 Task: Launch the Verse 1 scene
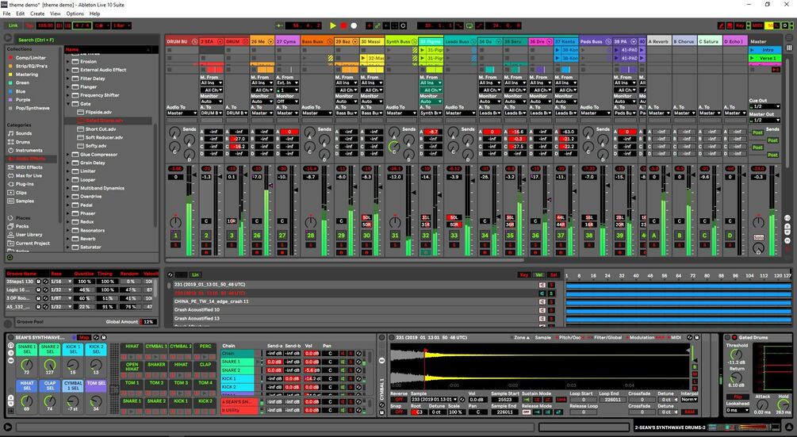(x=753, y=59)
